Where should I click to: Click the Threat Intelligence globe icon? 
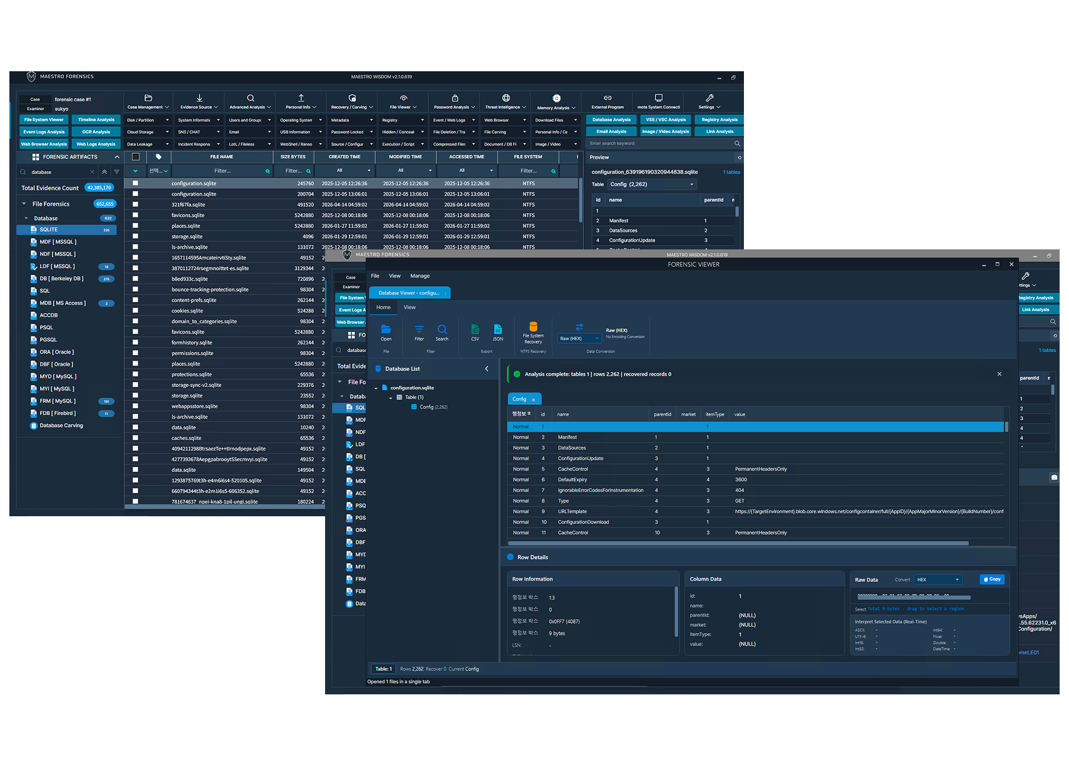pos(506,98)
